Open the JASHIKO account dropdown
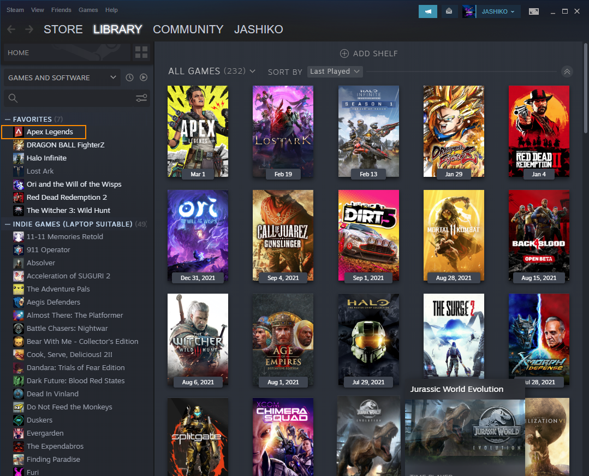 point(498,11)
